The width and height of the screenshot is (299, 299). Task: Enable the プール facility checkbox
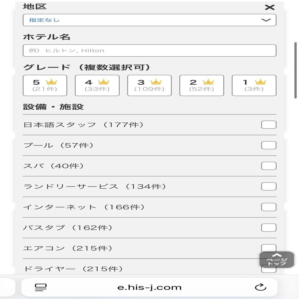pos(269,145)
